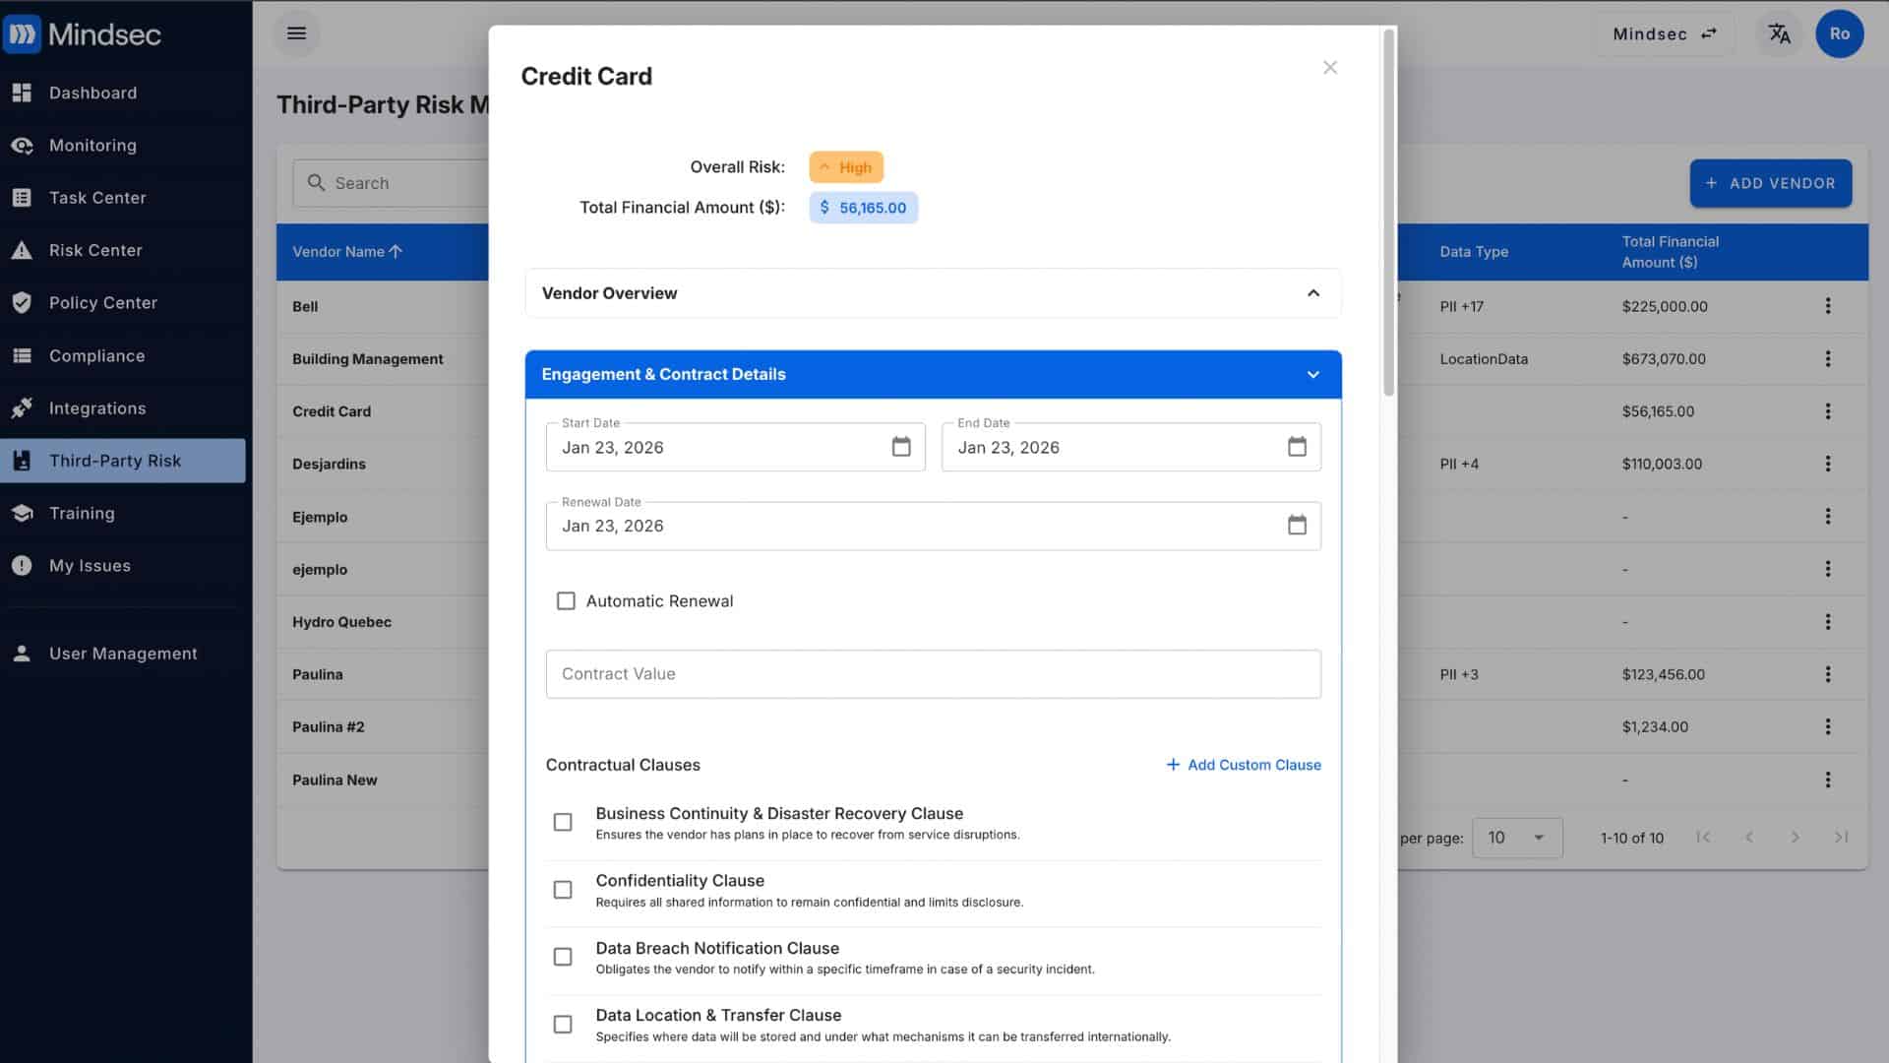Check the Data Breach Notification Clause box
Image resolution: width=1889 pixels, height=1063 pixels.
pyautogui.click(x=563, y=957)
